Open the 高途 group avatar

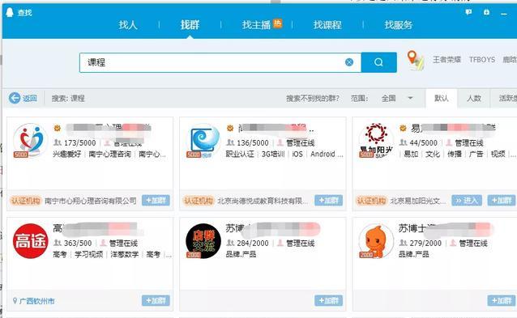click(x=30, y=241)
